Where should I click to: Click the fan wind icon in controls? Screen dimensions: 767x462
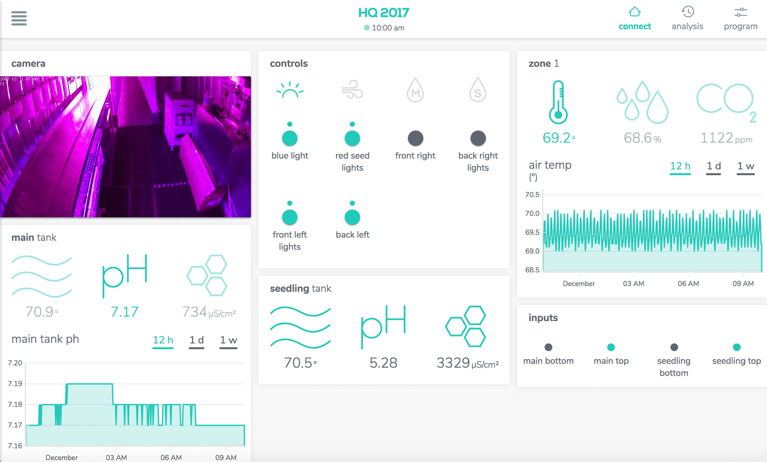352,90
